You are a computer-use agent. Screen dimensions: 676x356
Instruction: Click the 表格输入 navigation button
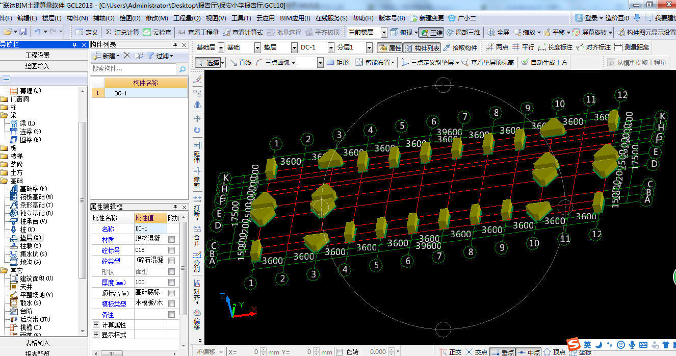tap(37, 343)
